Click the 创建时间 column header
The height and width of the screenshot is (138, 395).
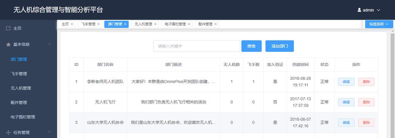300,65
